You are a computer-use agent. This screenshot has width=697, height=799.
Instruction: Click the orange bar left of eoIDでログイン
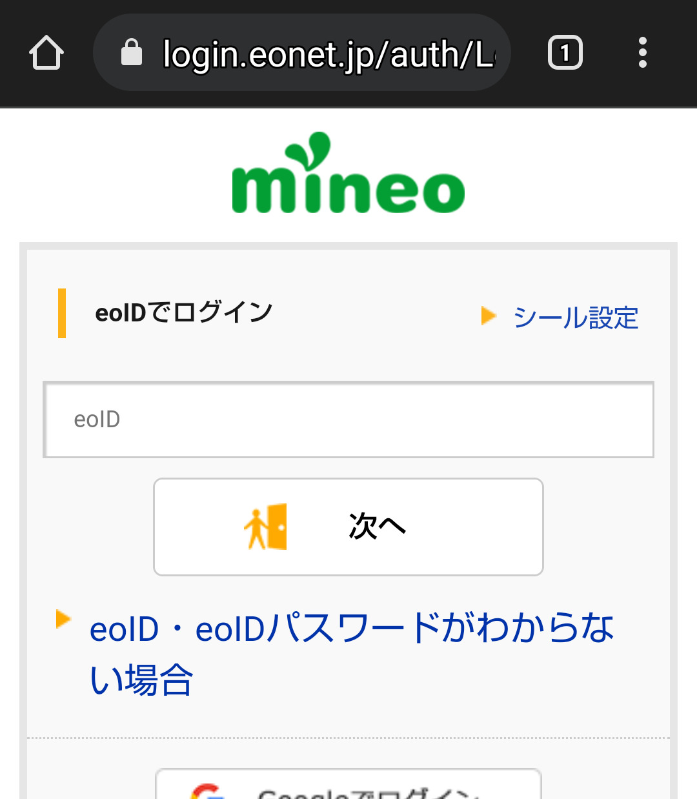[62, 313]
